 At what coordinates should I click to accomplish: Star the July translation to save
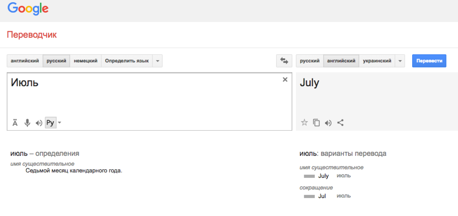[x=304, y=122]
